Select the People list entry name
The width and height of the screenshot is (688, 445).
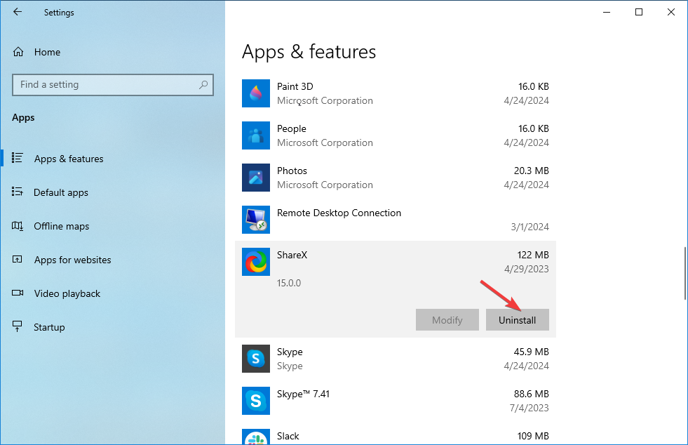click(x=291, y=128)
